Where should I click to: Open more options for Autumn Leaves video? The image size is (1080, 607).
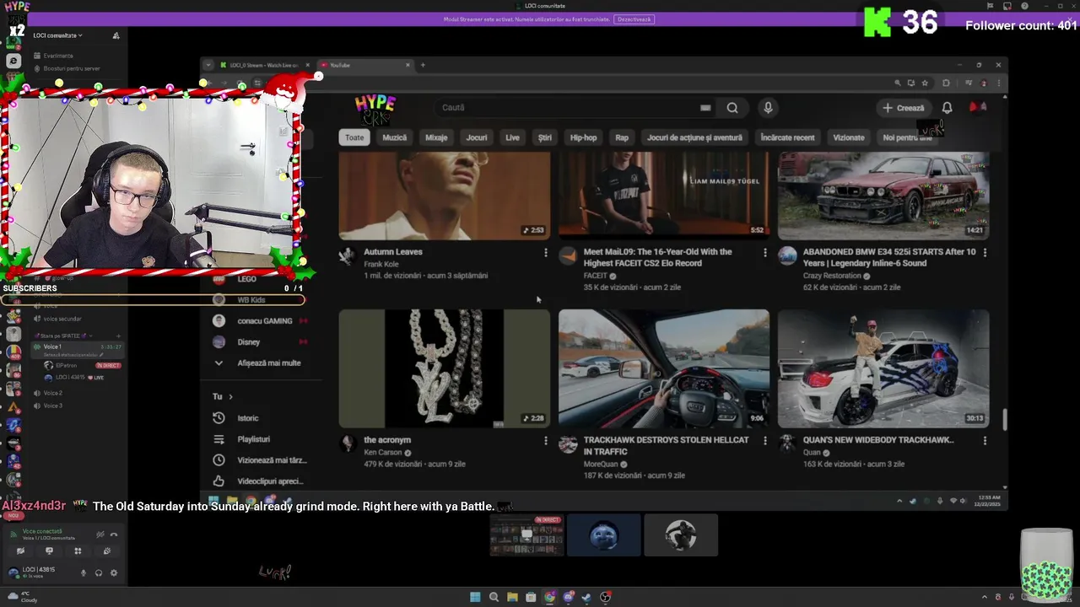546,252
